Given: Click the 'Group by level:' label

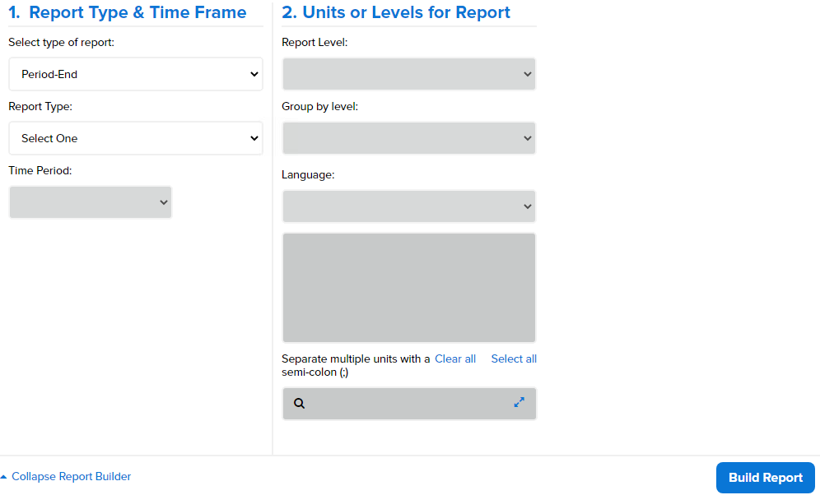Looking at the screenshot, I should point(320,107).
